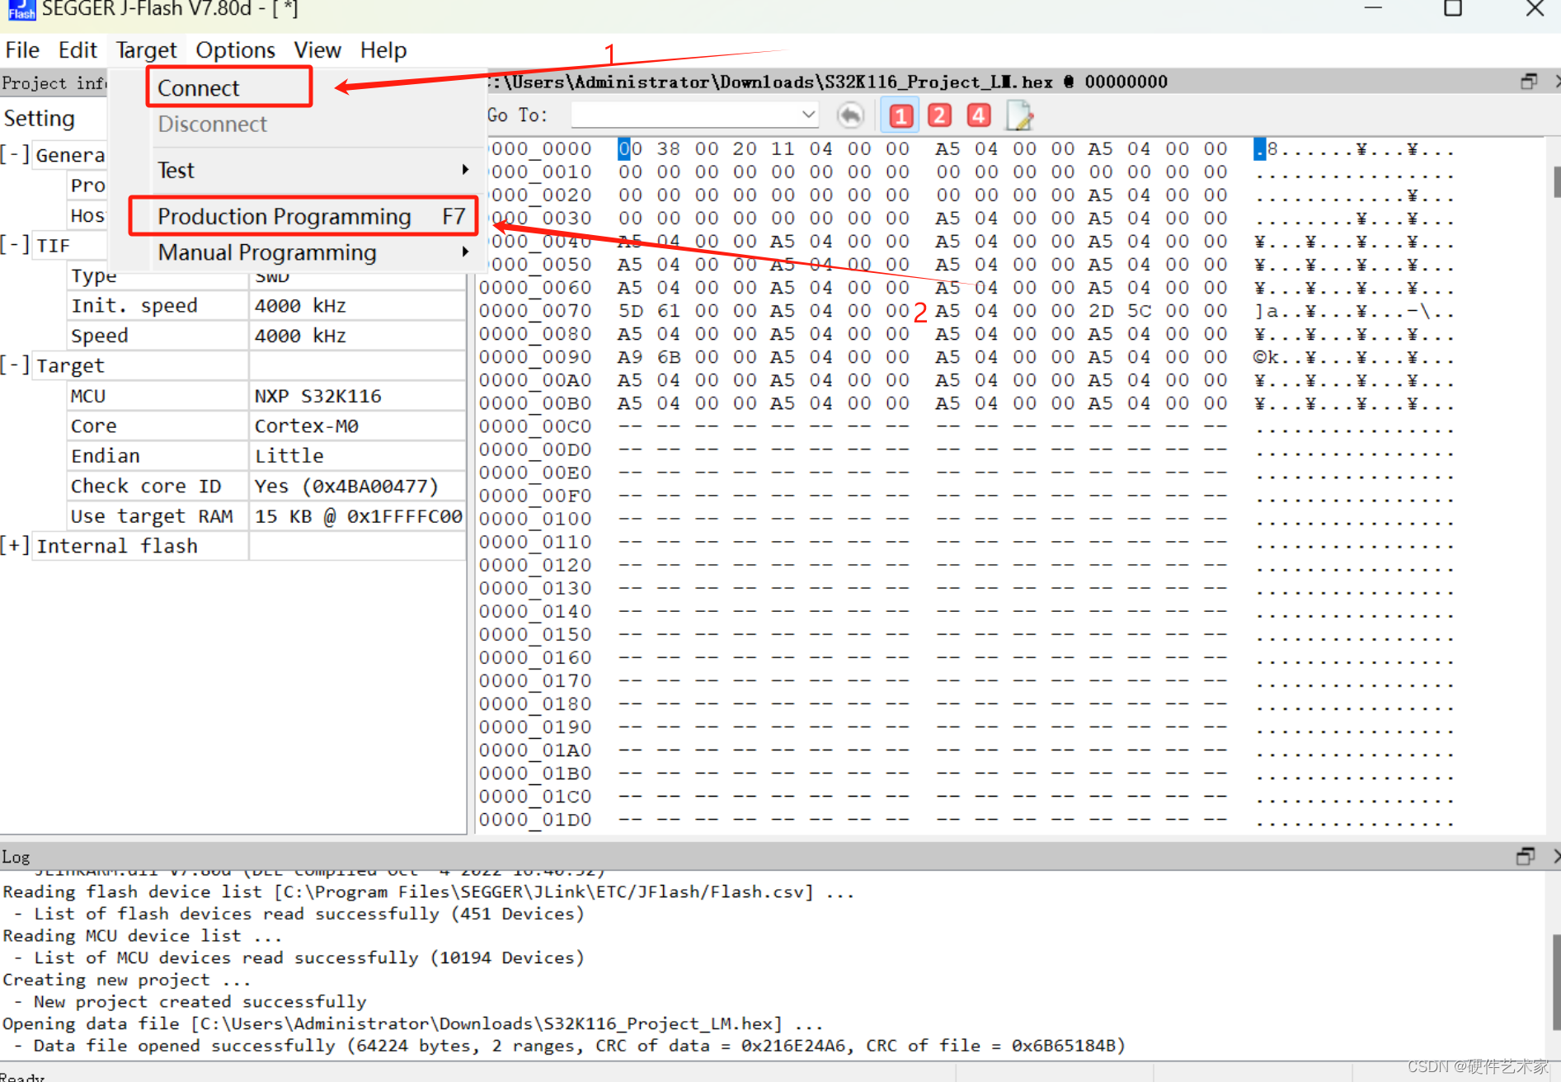
Task: Select the Init. speed 4000 kHz value
Action: tap(300, 305)
